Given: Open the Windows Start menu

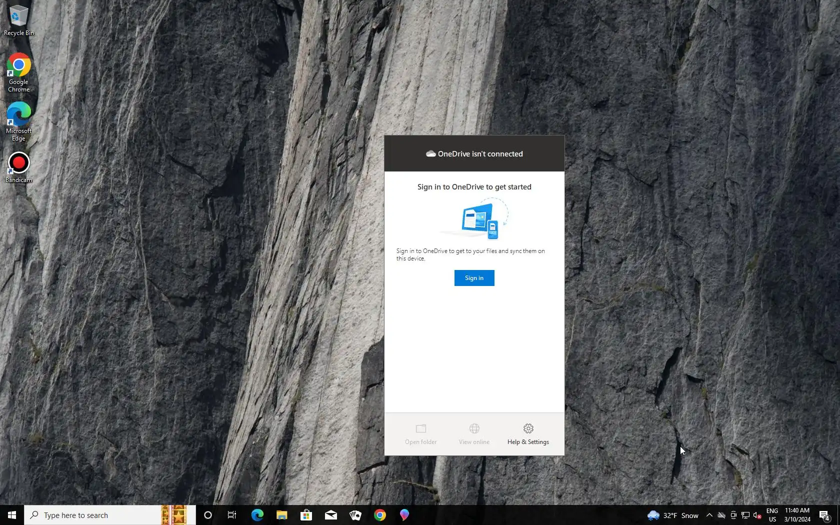Looking at the screenshot, I should (12, 515).
